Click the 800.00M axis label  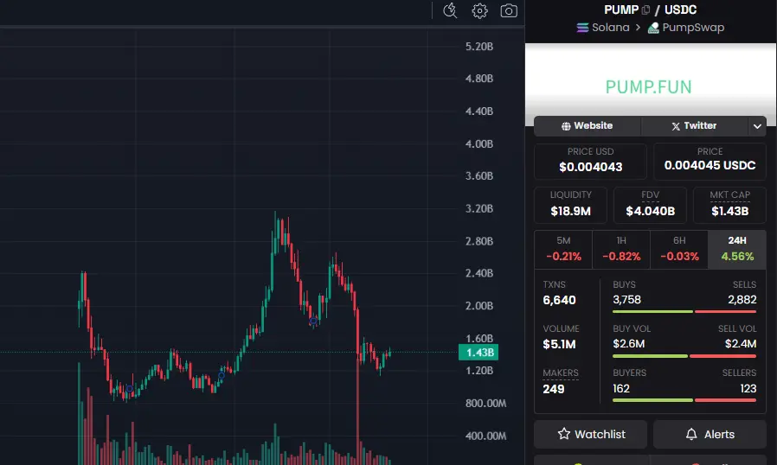point(485,404)
